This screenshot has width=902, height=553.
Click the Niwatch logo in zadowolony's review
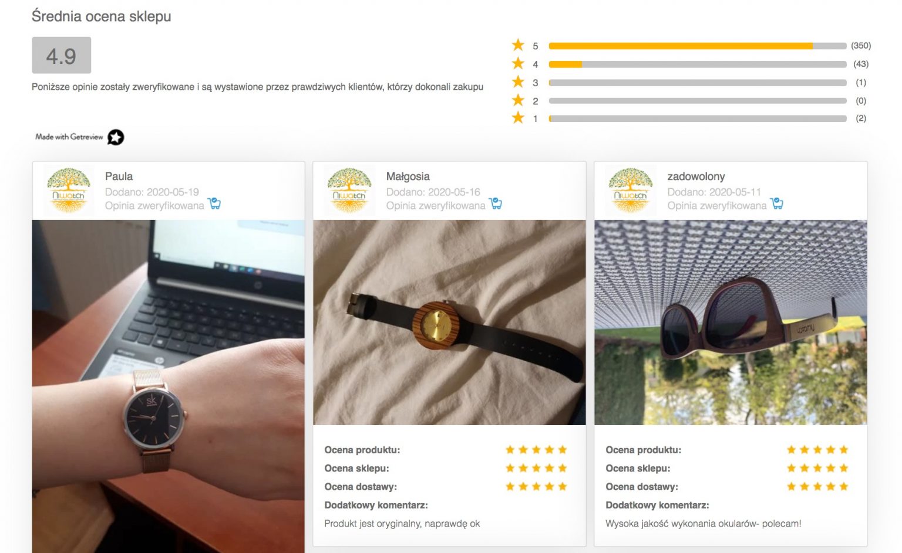pos(631,190)
